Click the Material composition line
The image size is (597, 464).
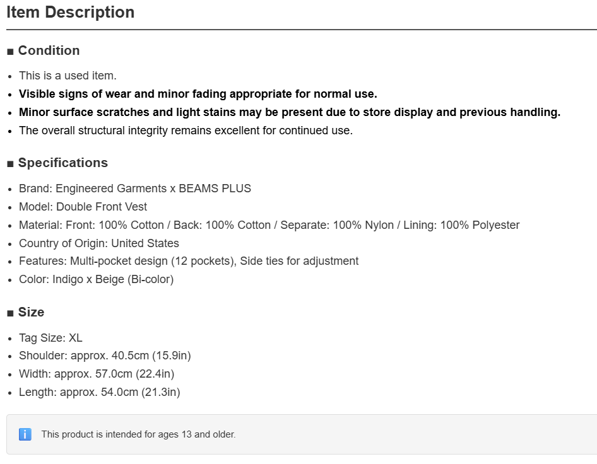269,225
